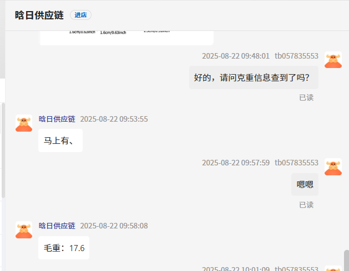
Task: Click buyer avatar beside the 09:57:59 message
Action: (333, 167)
